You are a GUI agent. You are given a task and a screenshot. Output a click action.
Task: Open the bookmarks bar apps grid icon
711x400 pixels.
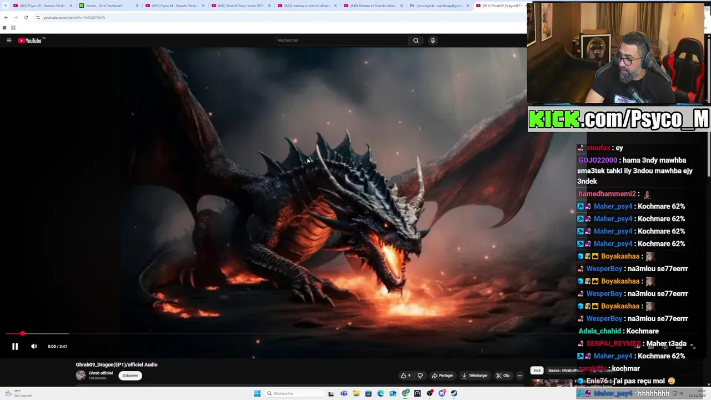13,28
